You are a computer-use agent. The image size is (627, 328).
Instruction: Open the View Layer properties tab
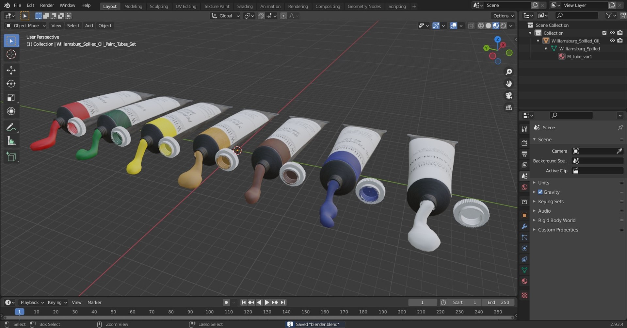click(x=524, y=165)
